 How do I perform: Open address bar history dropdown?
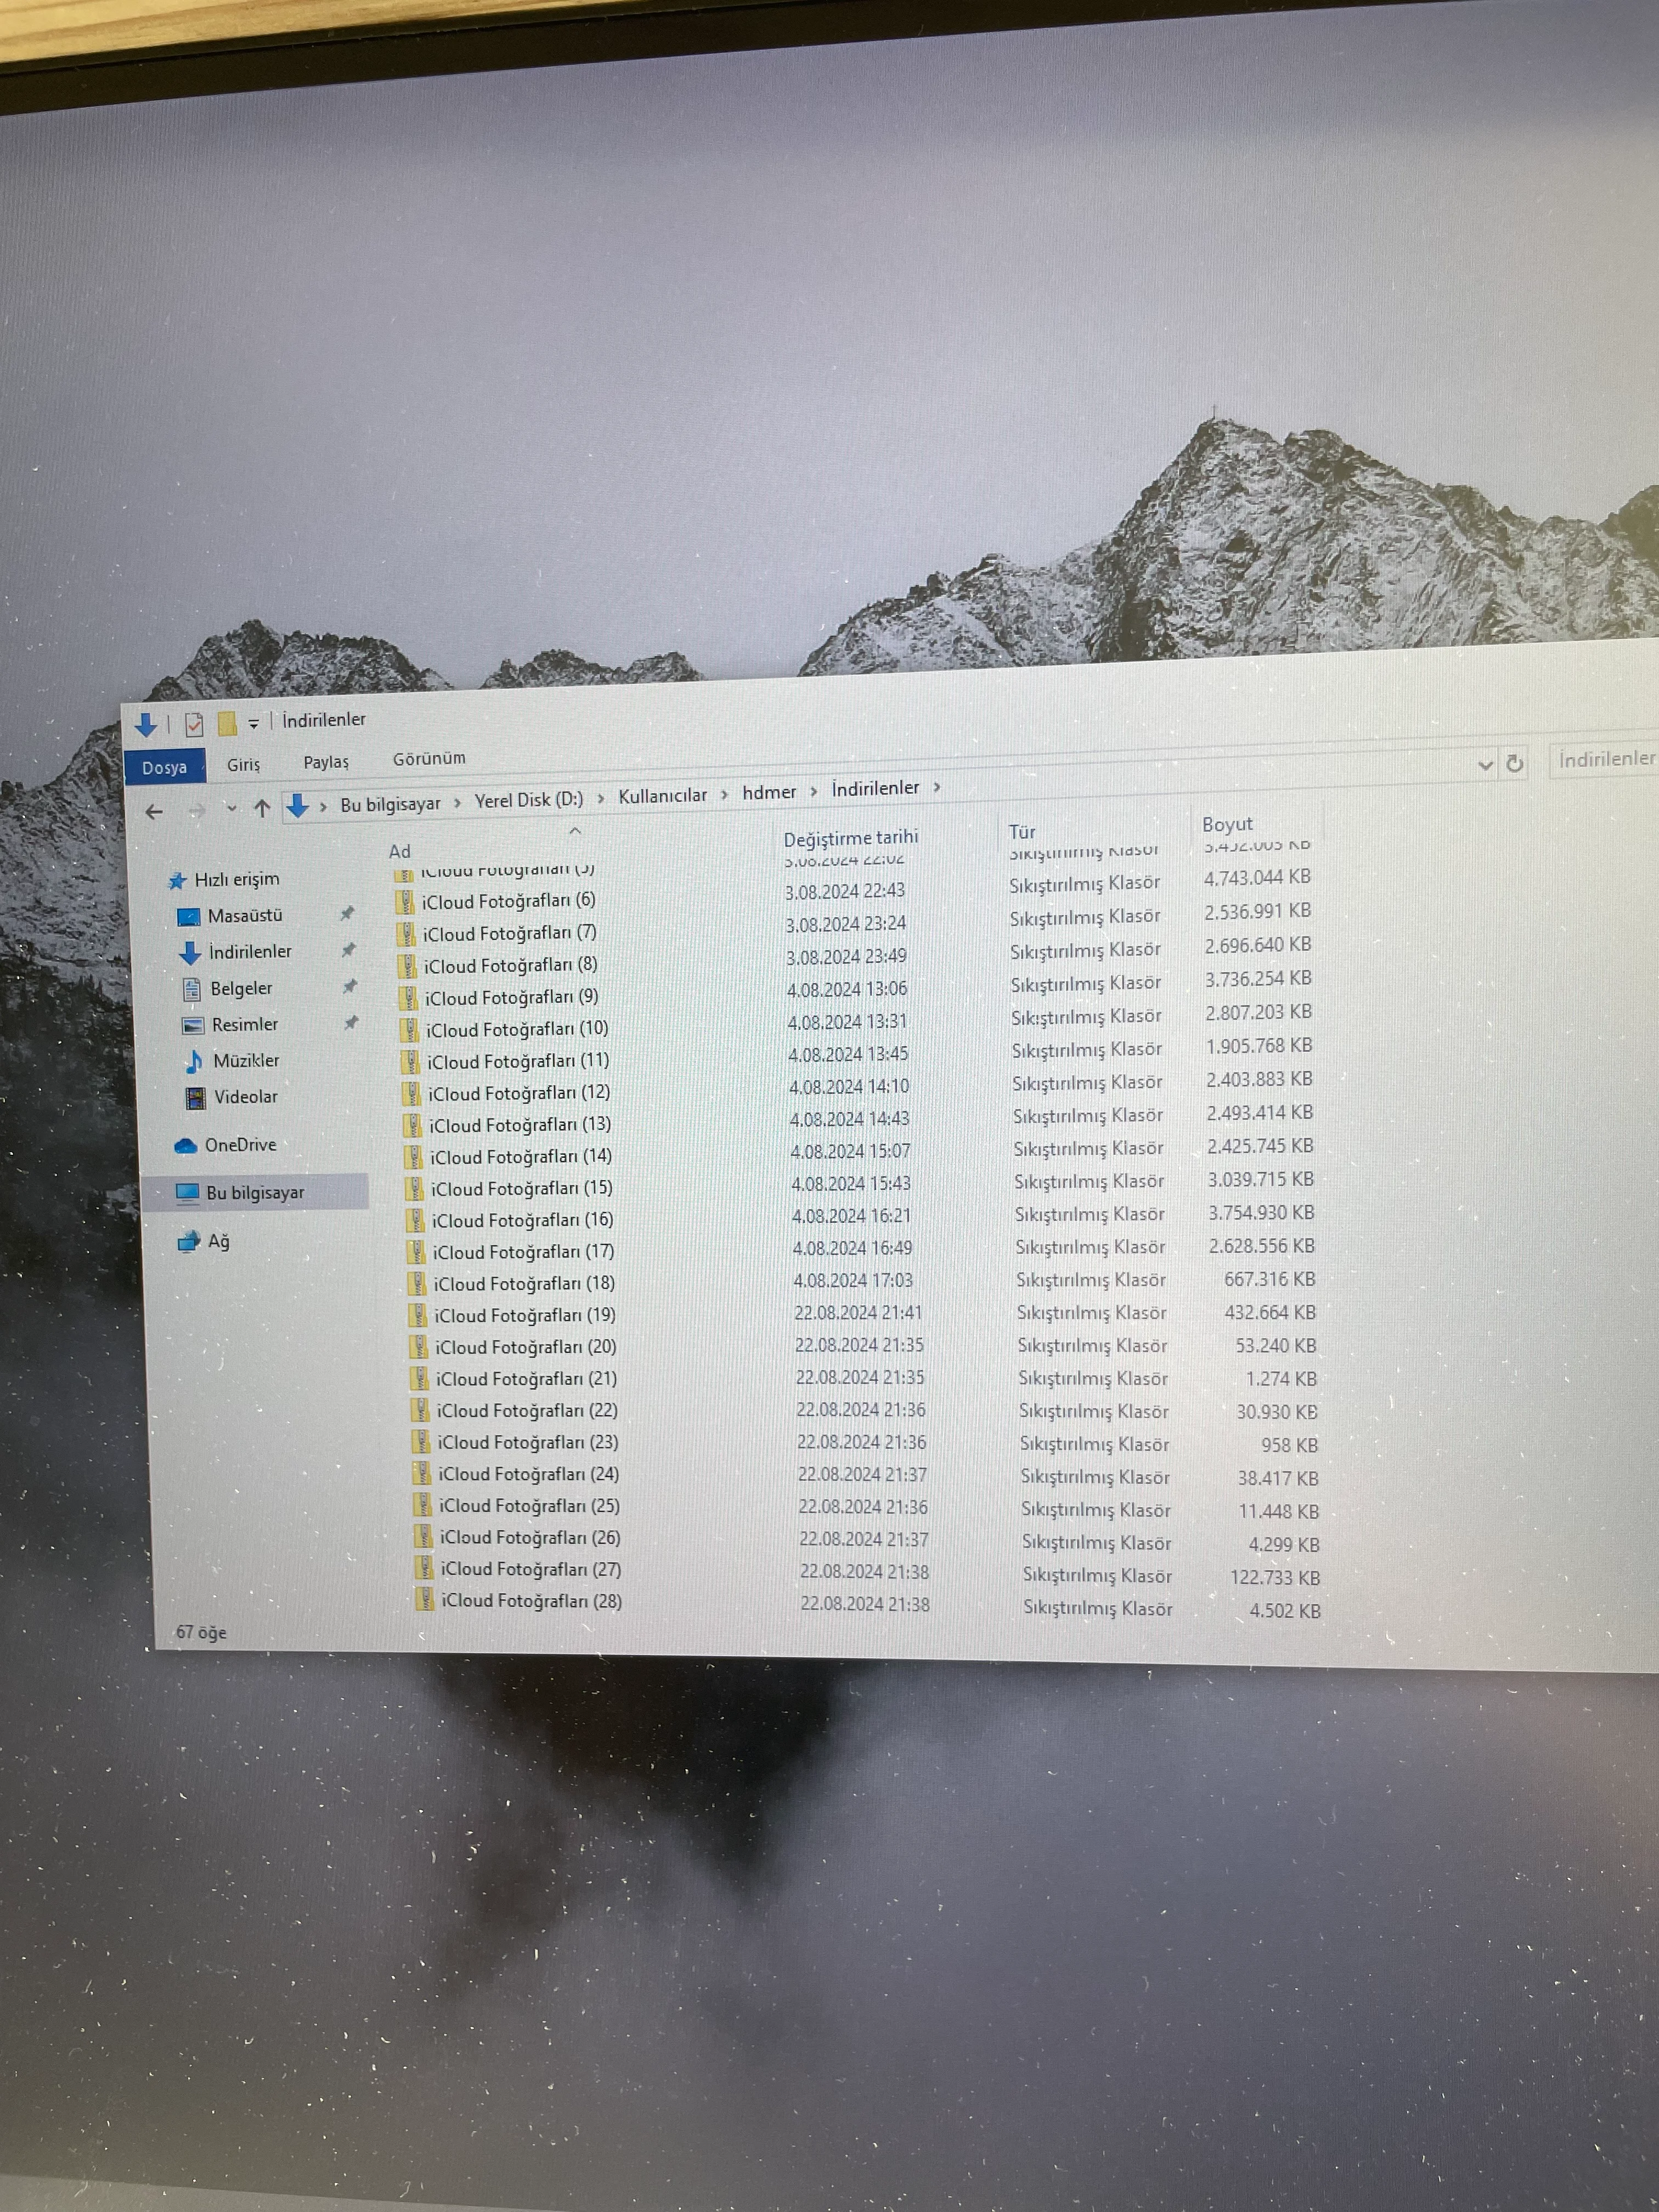[x=1485, y=765]
